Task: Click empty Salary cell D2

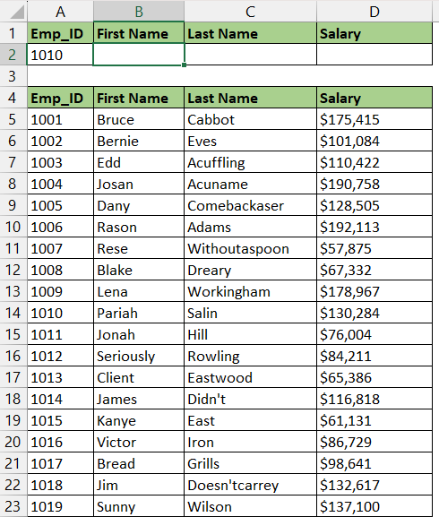Action: click(x=374, y=55)
